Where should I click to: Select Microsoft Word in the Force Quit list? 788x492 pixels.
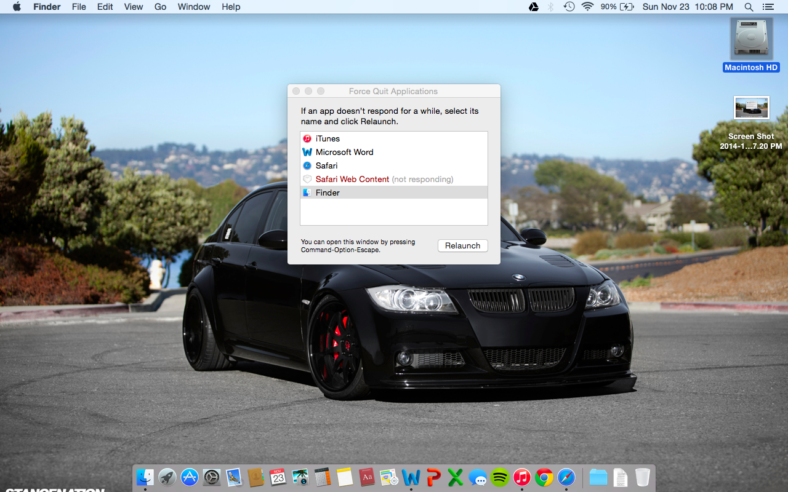click(x=394, y=152)
